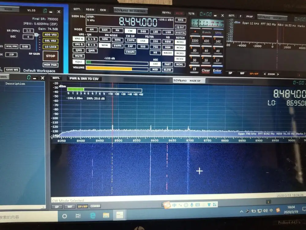Open PMAP in Aux SP window
This screenshot has width=306, height=230.
click(x=249, y=17)
